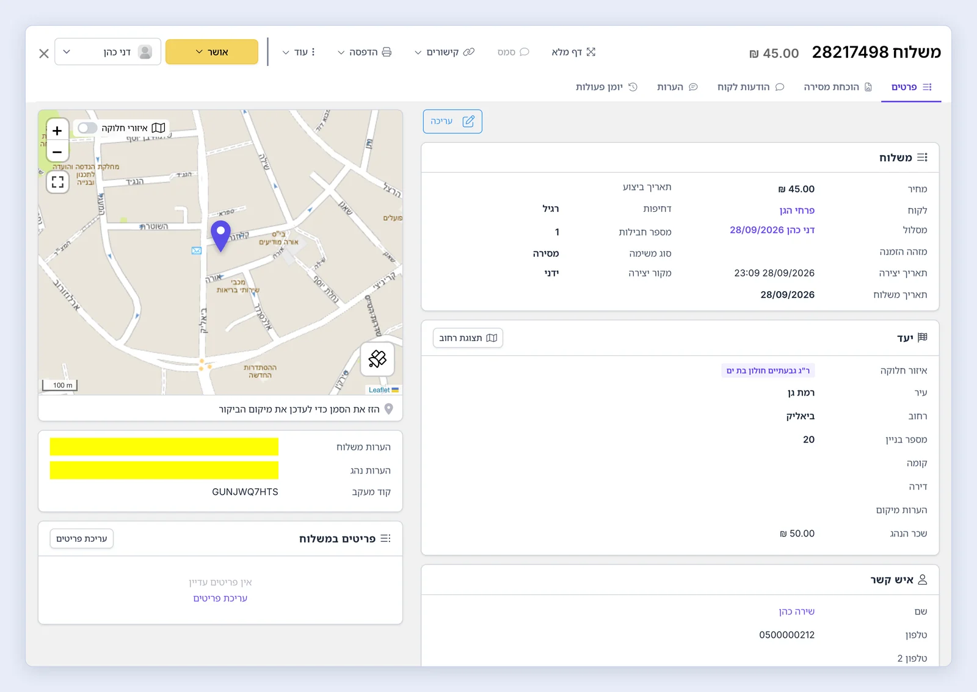Click the Leaflet attribution link

coord(379,390)
